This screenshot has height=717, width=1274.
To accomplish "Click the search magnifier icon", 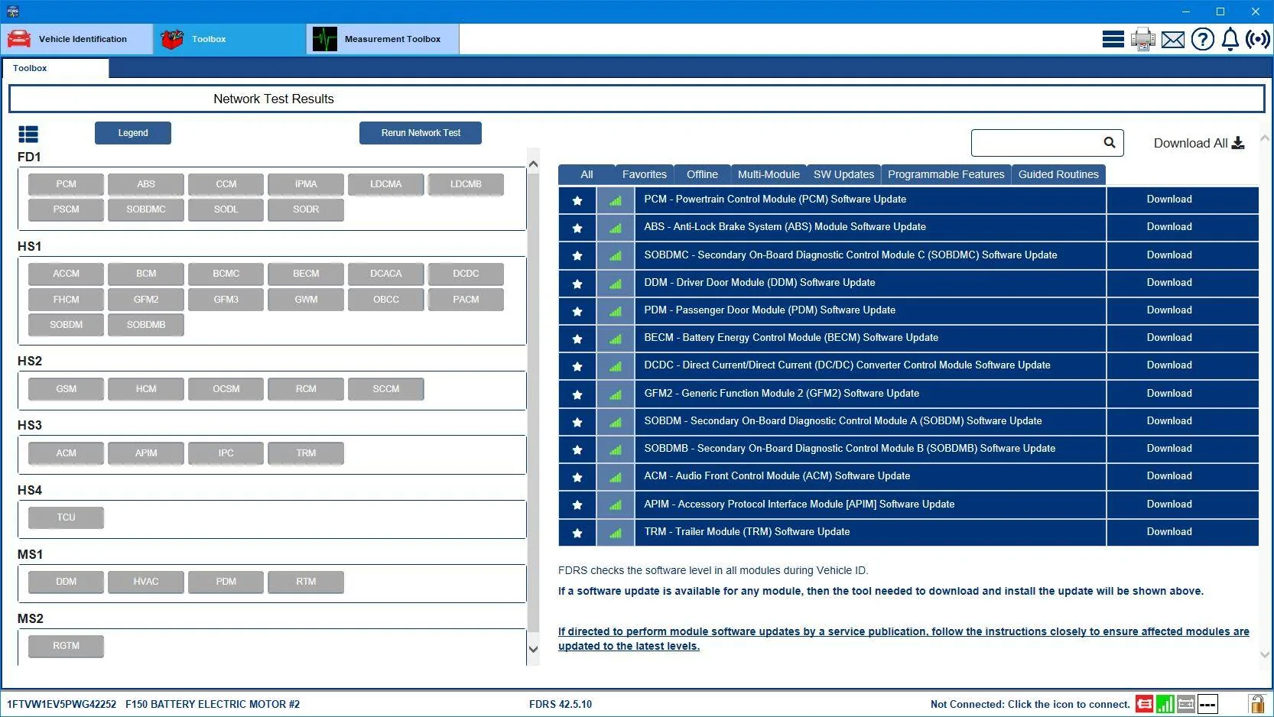I will [1110, 142].
